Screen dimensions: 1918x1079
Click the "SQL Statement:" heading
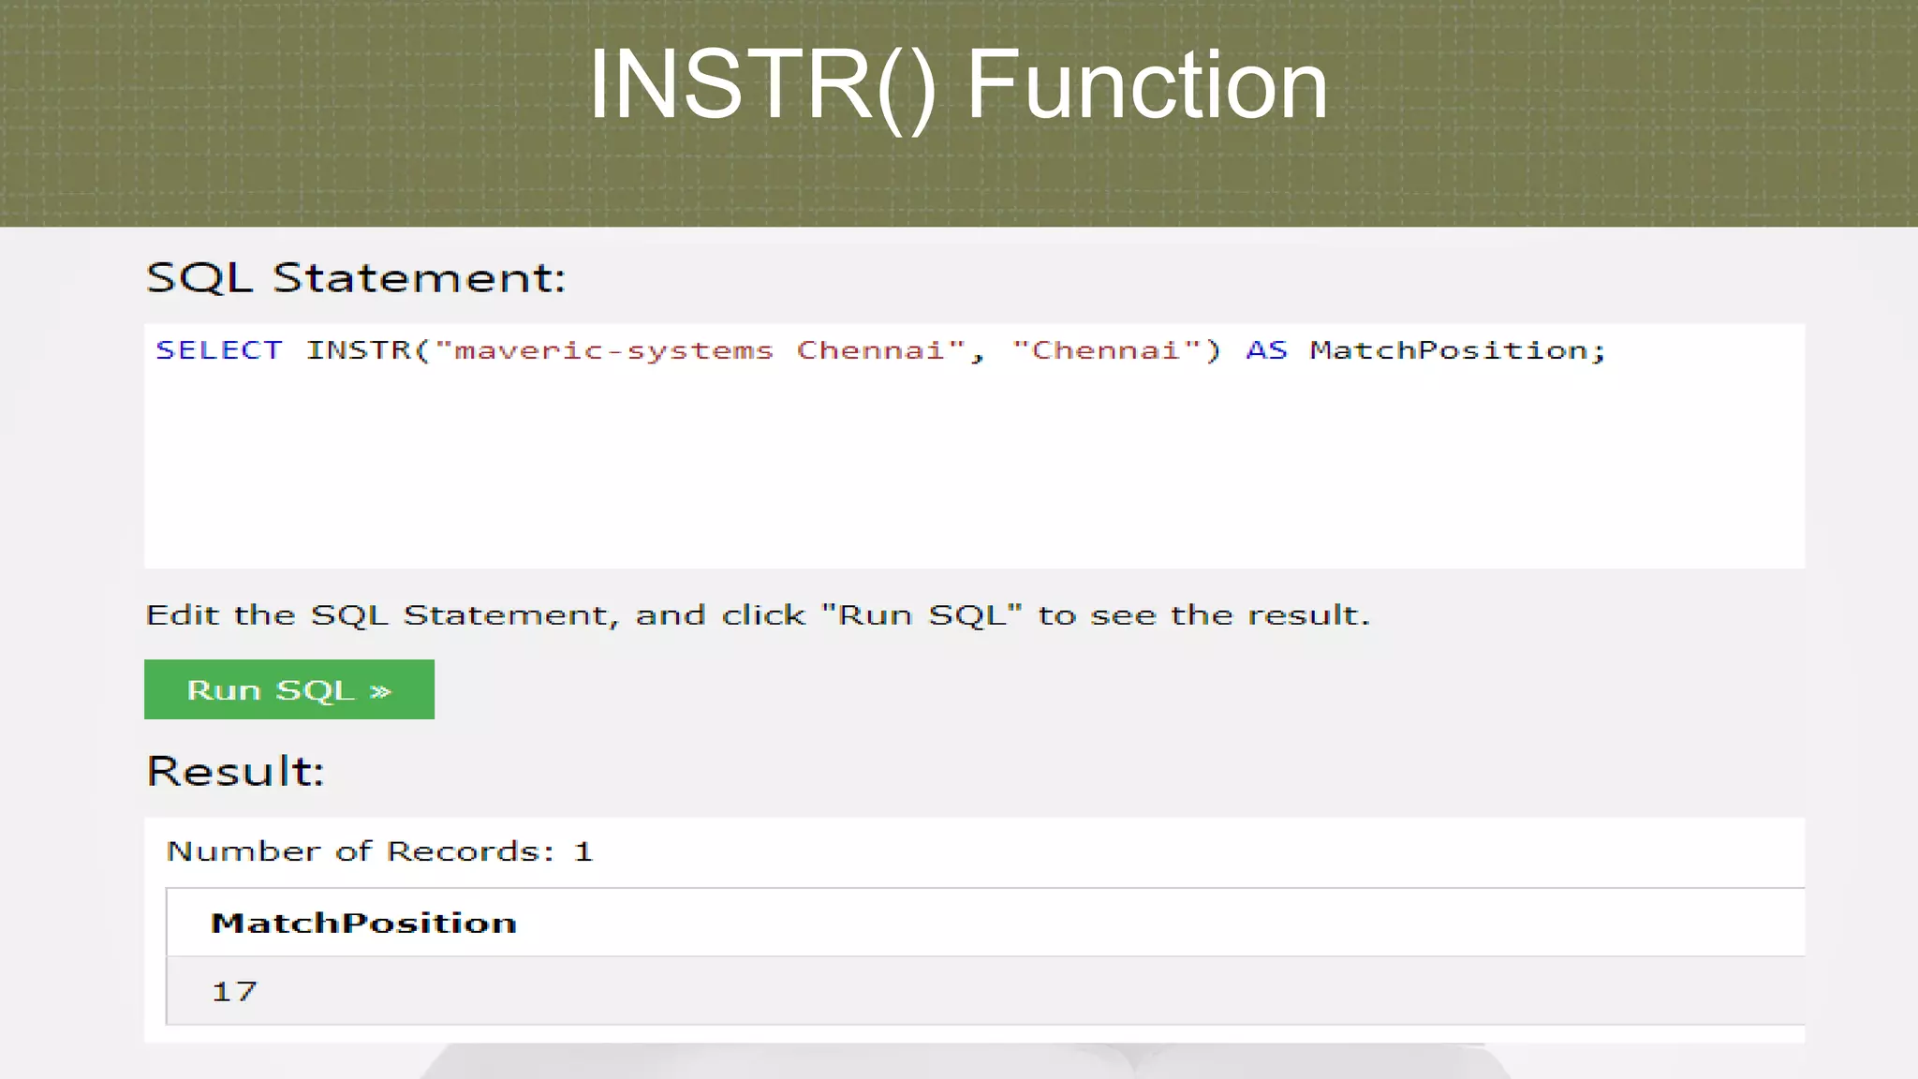click(x=356, y=278)
